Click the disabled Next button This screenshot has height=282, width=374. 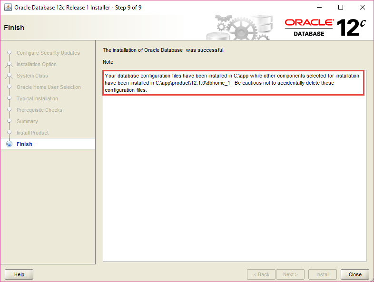(x=290, y=274)
